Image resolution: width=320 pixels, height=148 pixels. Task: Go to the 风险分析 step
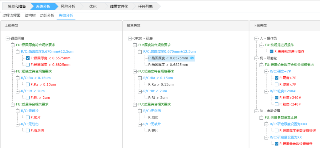[68, 6]
